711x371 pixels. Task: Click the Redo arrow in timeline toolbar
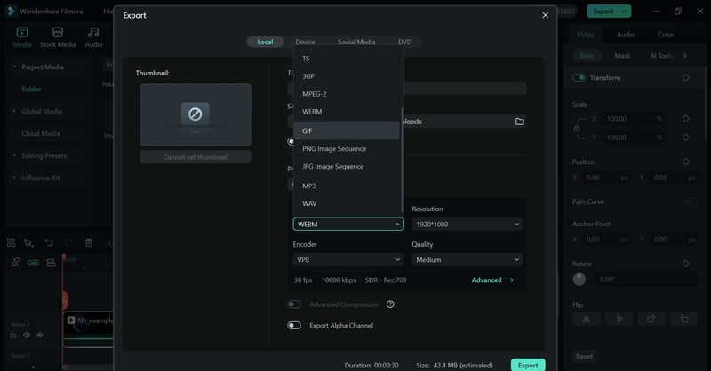[68, 243]
